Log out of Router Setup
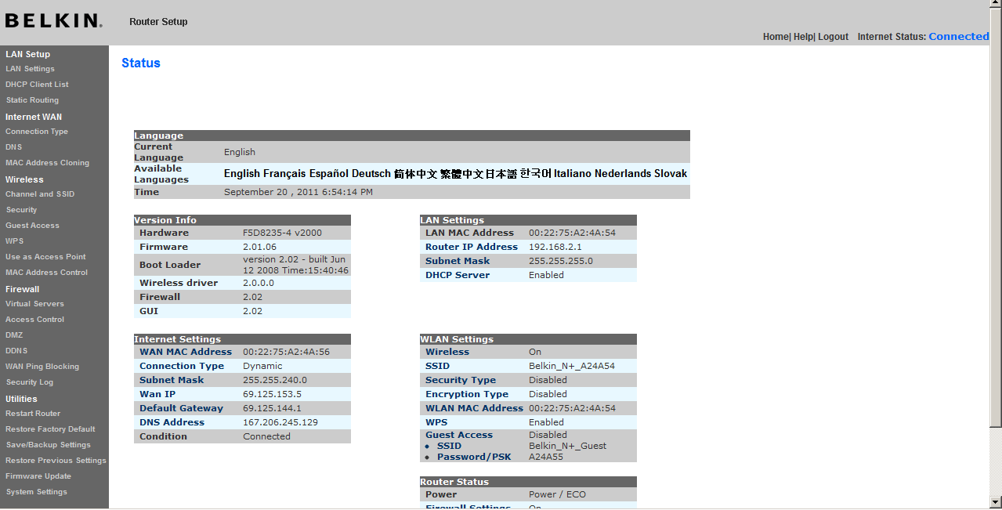Viewport: 1002px width, 510px height. coord(833,36)
